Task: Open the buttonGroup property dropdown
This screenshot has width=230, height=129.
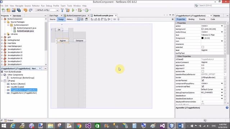Action: pyautogui.click(x=222, y=32)
